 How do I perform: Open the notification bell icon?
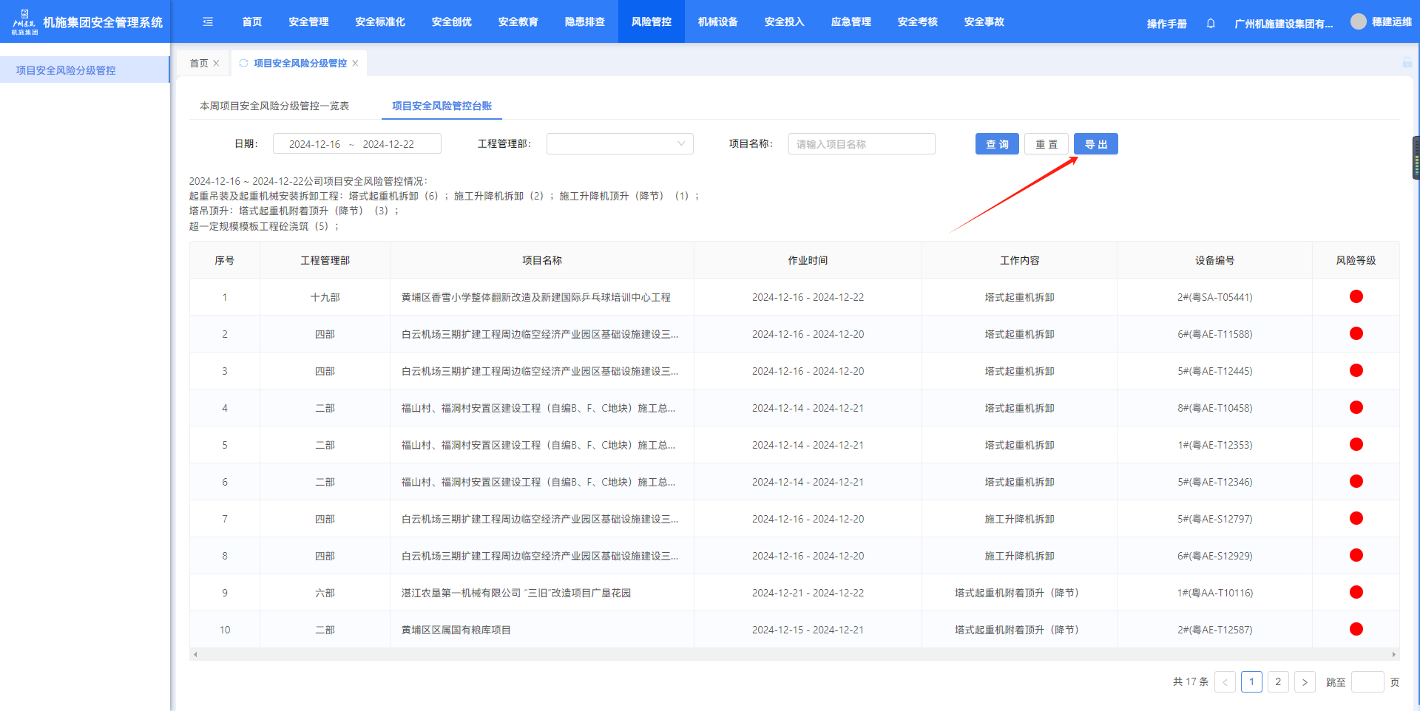1211,24
